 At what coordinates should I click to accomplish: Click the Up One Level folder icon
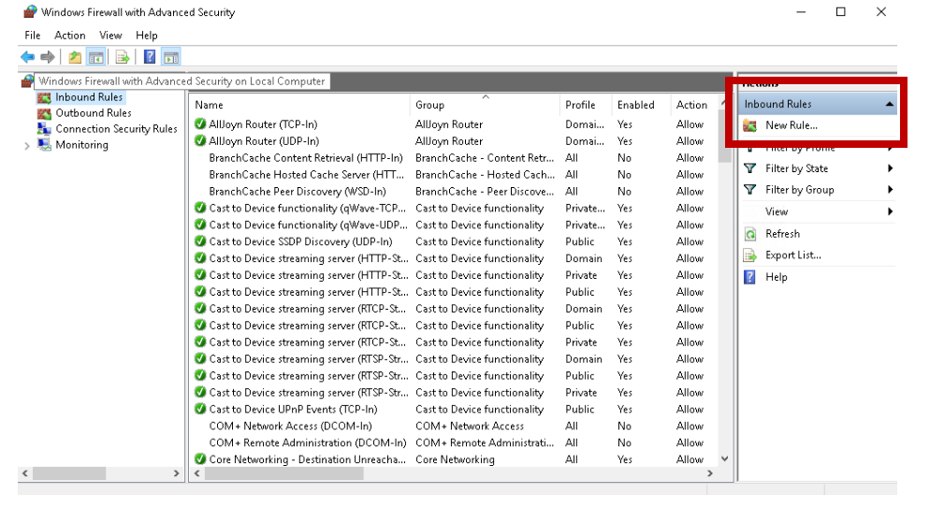tap(75, 57)
